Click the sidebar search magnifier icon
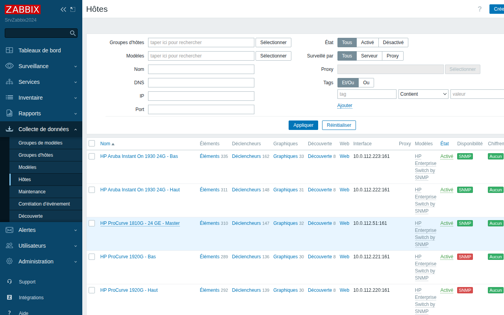 click(72, 33)
